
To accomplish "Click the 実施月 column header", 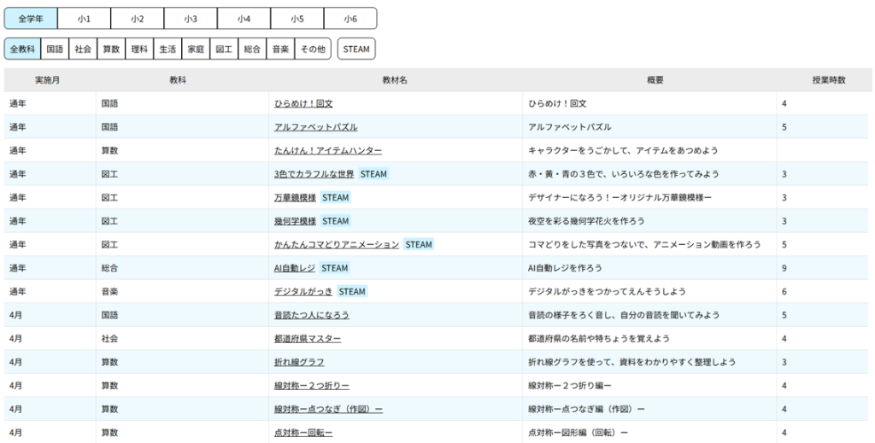I will click(x=48, y=80).
